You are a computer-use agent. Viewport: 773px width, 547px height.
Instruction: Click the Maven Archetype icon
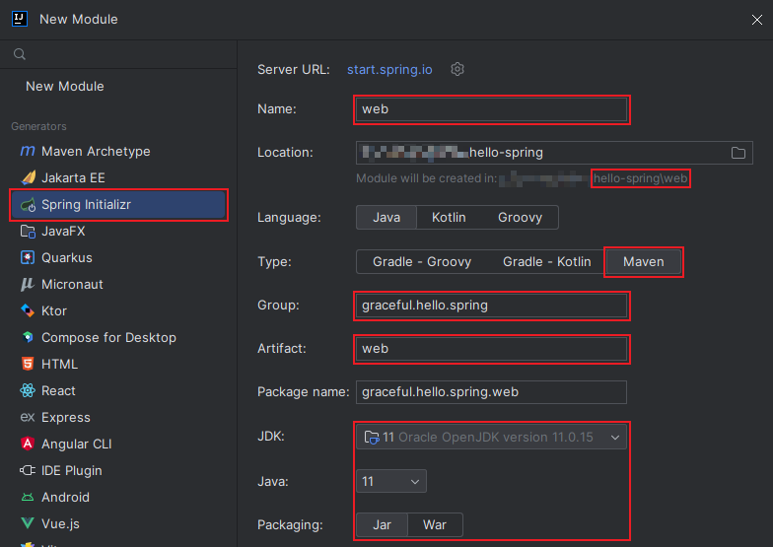tap(28, 151)
